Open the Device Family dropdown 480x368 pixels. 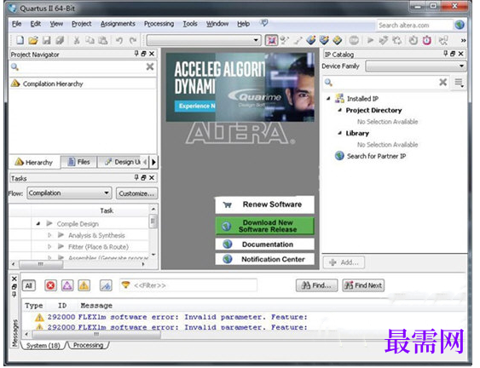[416, 66]
